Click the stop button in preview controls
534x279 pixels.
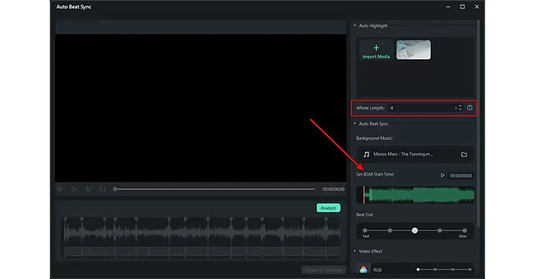click(103, 189)
